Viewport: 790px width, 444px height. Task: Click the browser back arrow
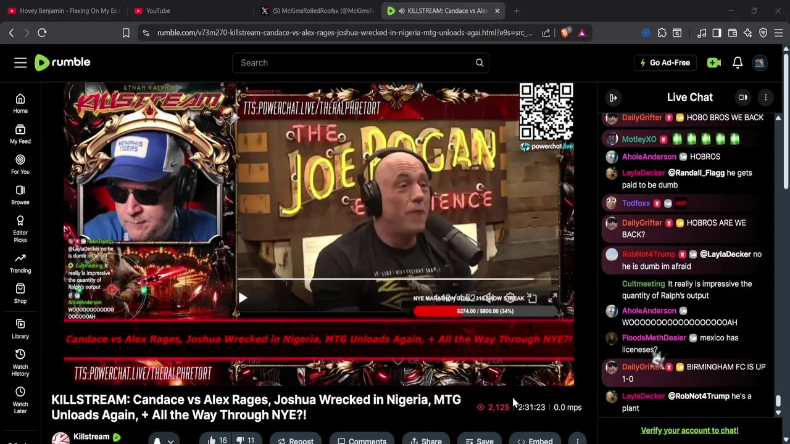tap(11, 33)
